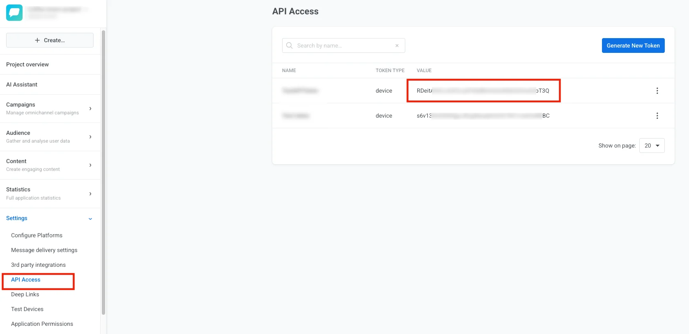Open the three-dot menu for the RDeit token

pos(657,91)
